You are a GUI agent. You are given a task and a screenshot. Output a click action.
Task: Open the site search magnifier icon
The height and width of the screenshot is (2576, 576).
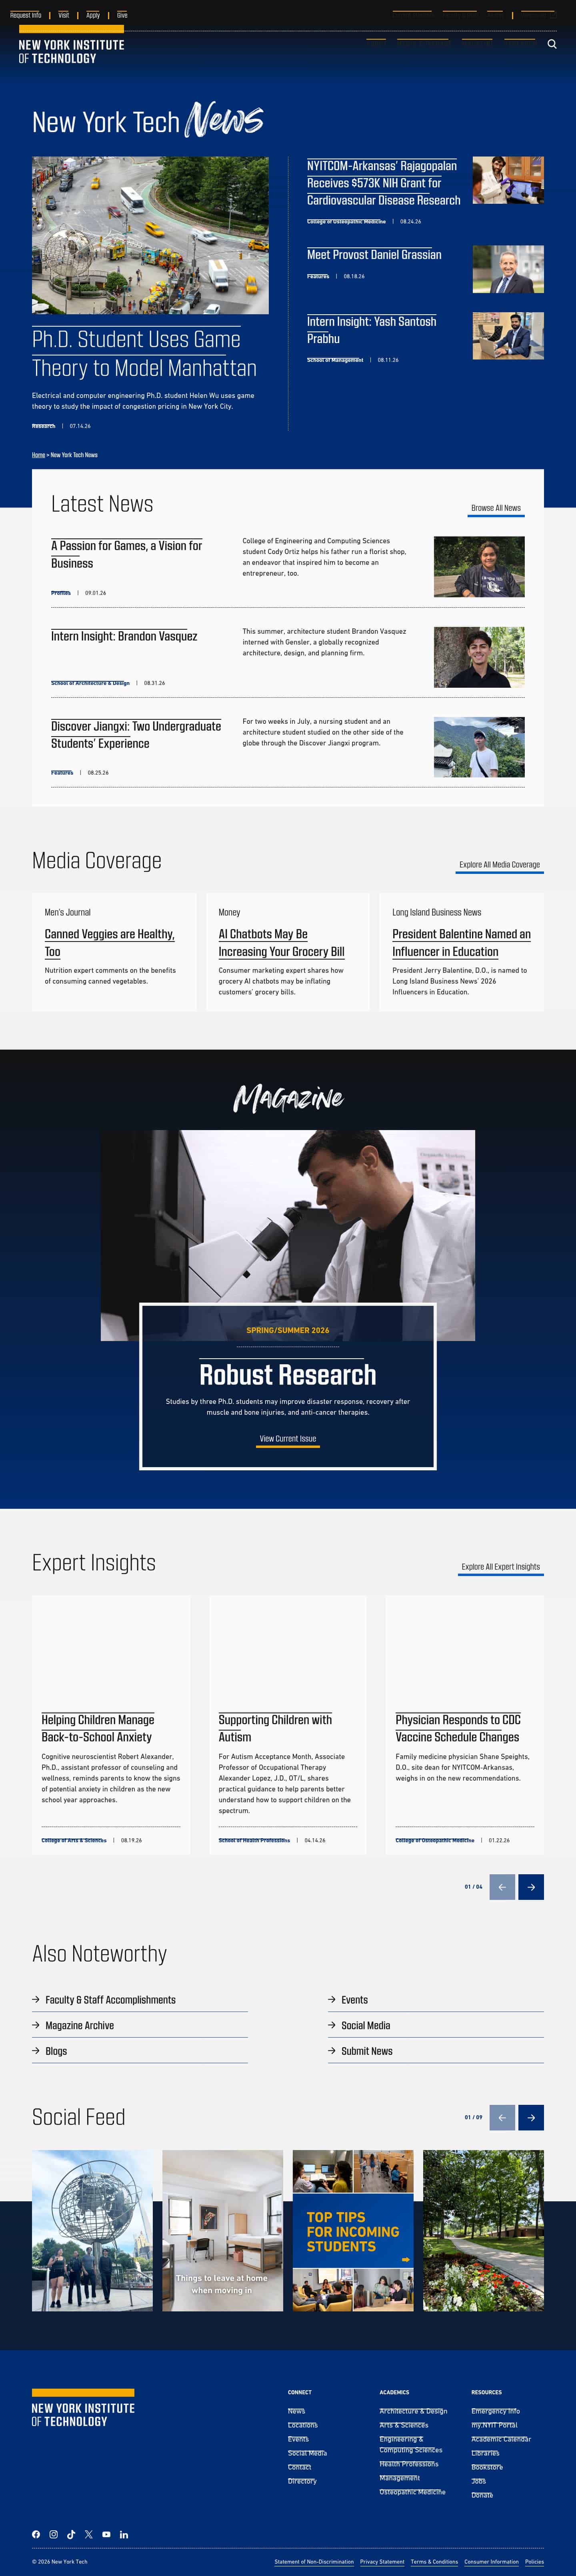pyautogui.click(x=552, y=44)
